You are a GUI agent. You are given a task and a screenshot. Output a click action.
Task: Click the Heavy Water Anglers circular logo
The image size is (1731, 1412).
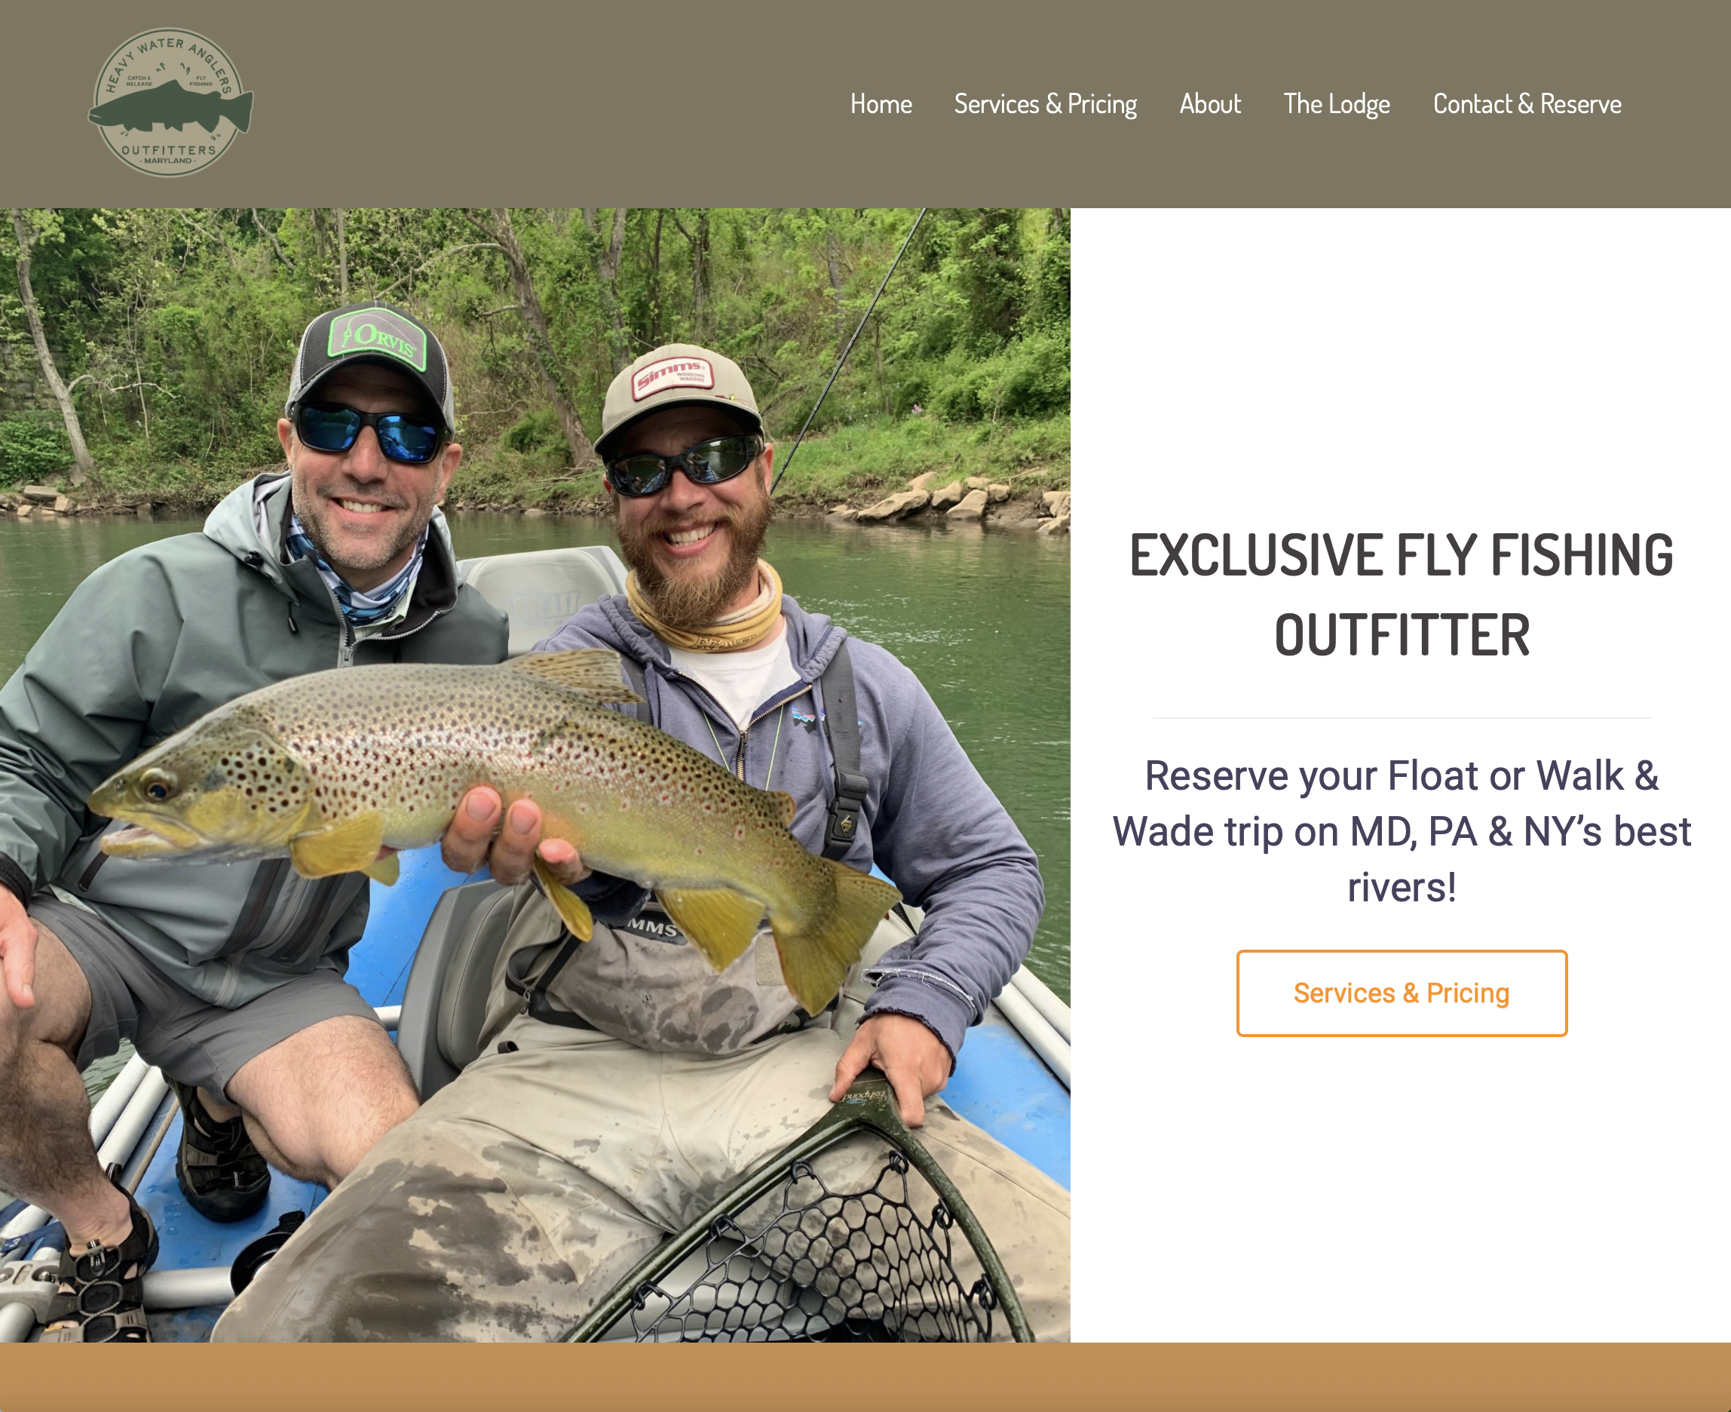pos(170,103)
